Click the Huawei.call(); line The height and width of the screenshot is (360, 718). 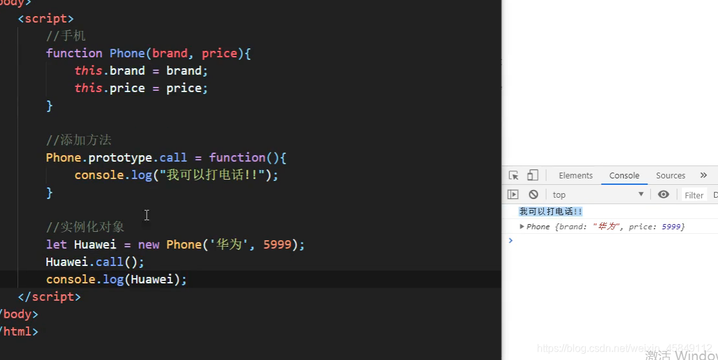[95, 261]
